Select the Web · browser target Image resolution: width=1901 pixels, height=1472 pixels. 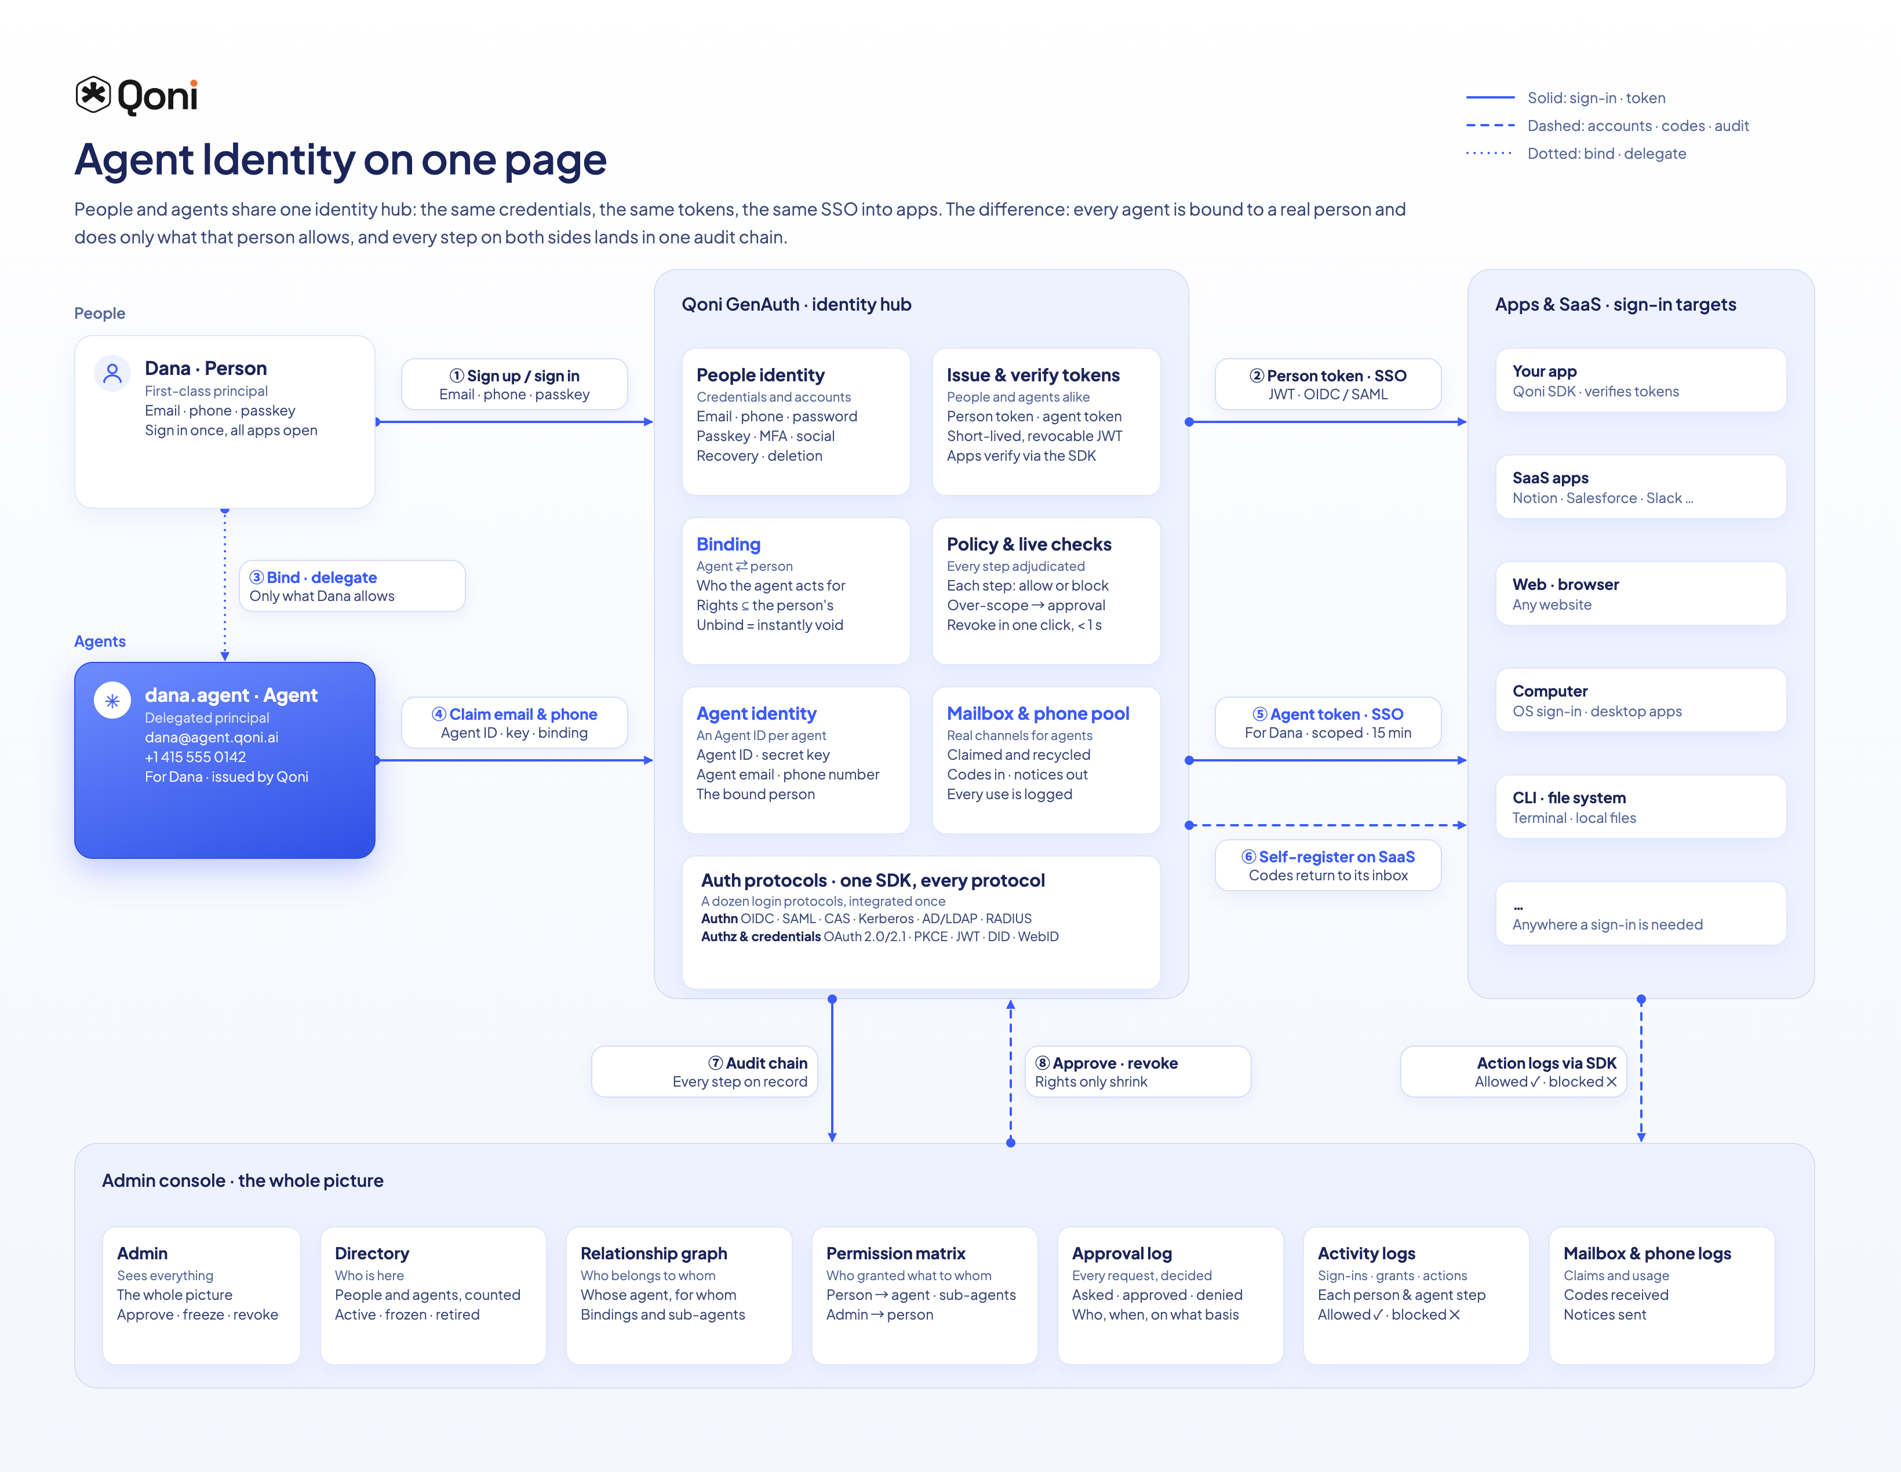[x=1641, y=593]
